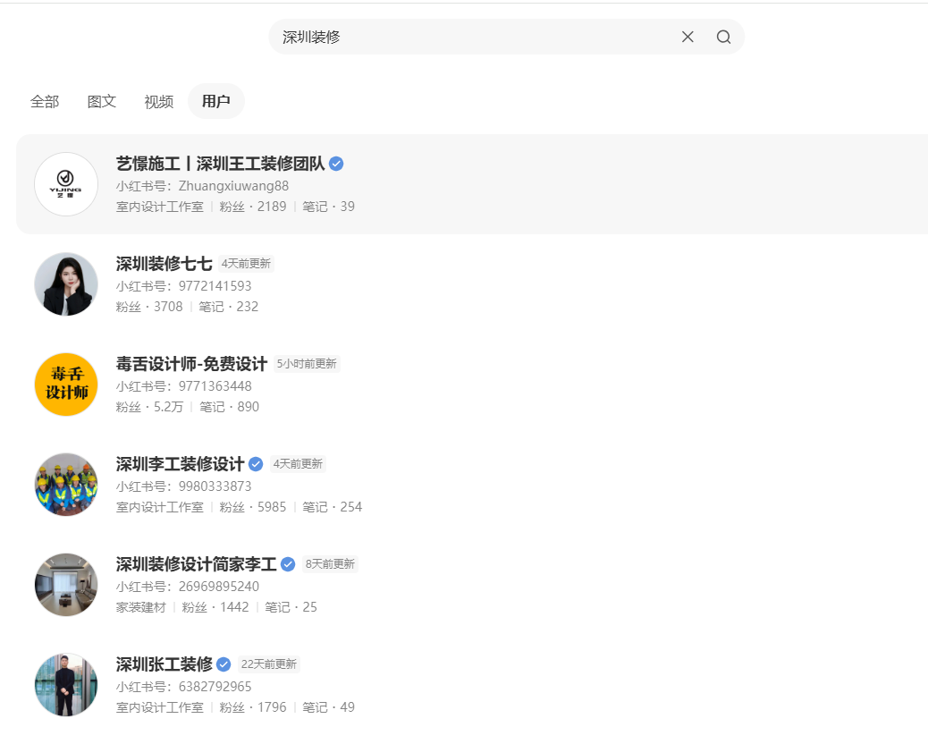Switch to the 图文 tab
Screen dimensions: 928x744
click(102, 101)
